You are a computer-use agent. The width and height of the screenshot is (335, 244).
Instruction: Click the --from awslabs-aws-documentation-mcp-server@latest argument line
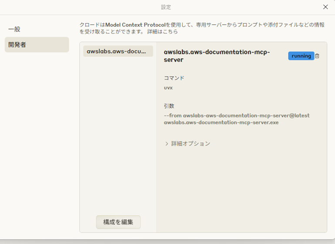(x=237, y=115)
